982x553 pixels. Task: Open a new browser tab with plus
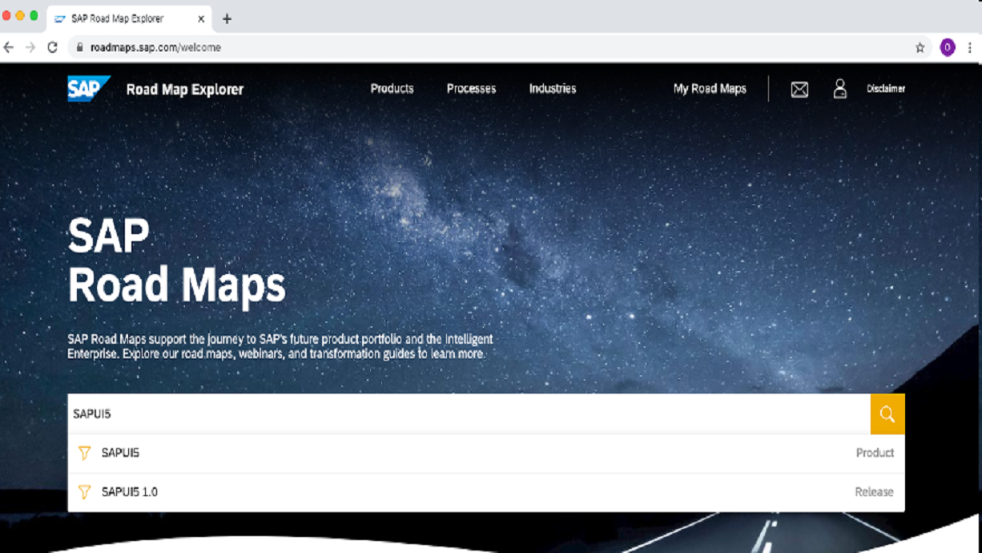point(227,18)
